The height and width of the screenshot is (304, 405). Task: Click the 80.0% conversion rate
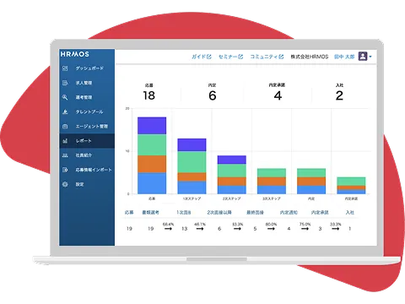point(271,225)
